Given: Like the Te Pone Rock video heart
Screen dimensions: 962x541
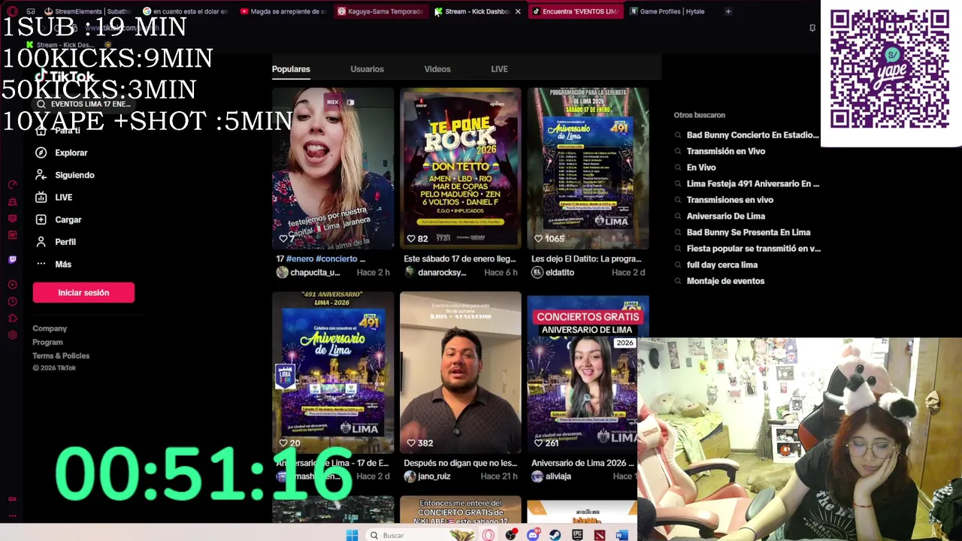Looking at the screenshot, I should pyautogui.click(x=411, y=239).
